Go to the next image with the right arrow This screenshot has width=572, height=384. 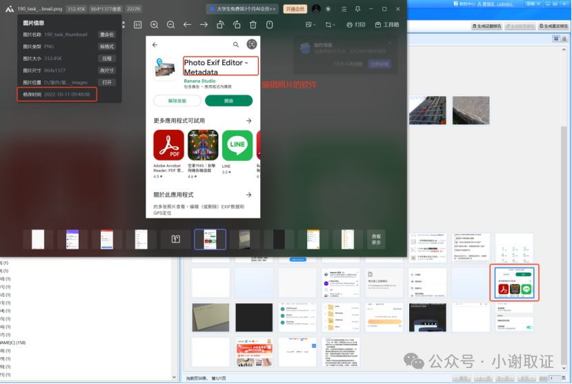[x=204, y=25]
